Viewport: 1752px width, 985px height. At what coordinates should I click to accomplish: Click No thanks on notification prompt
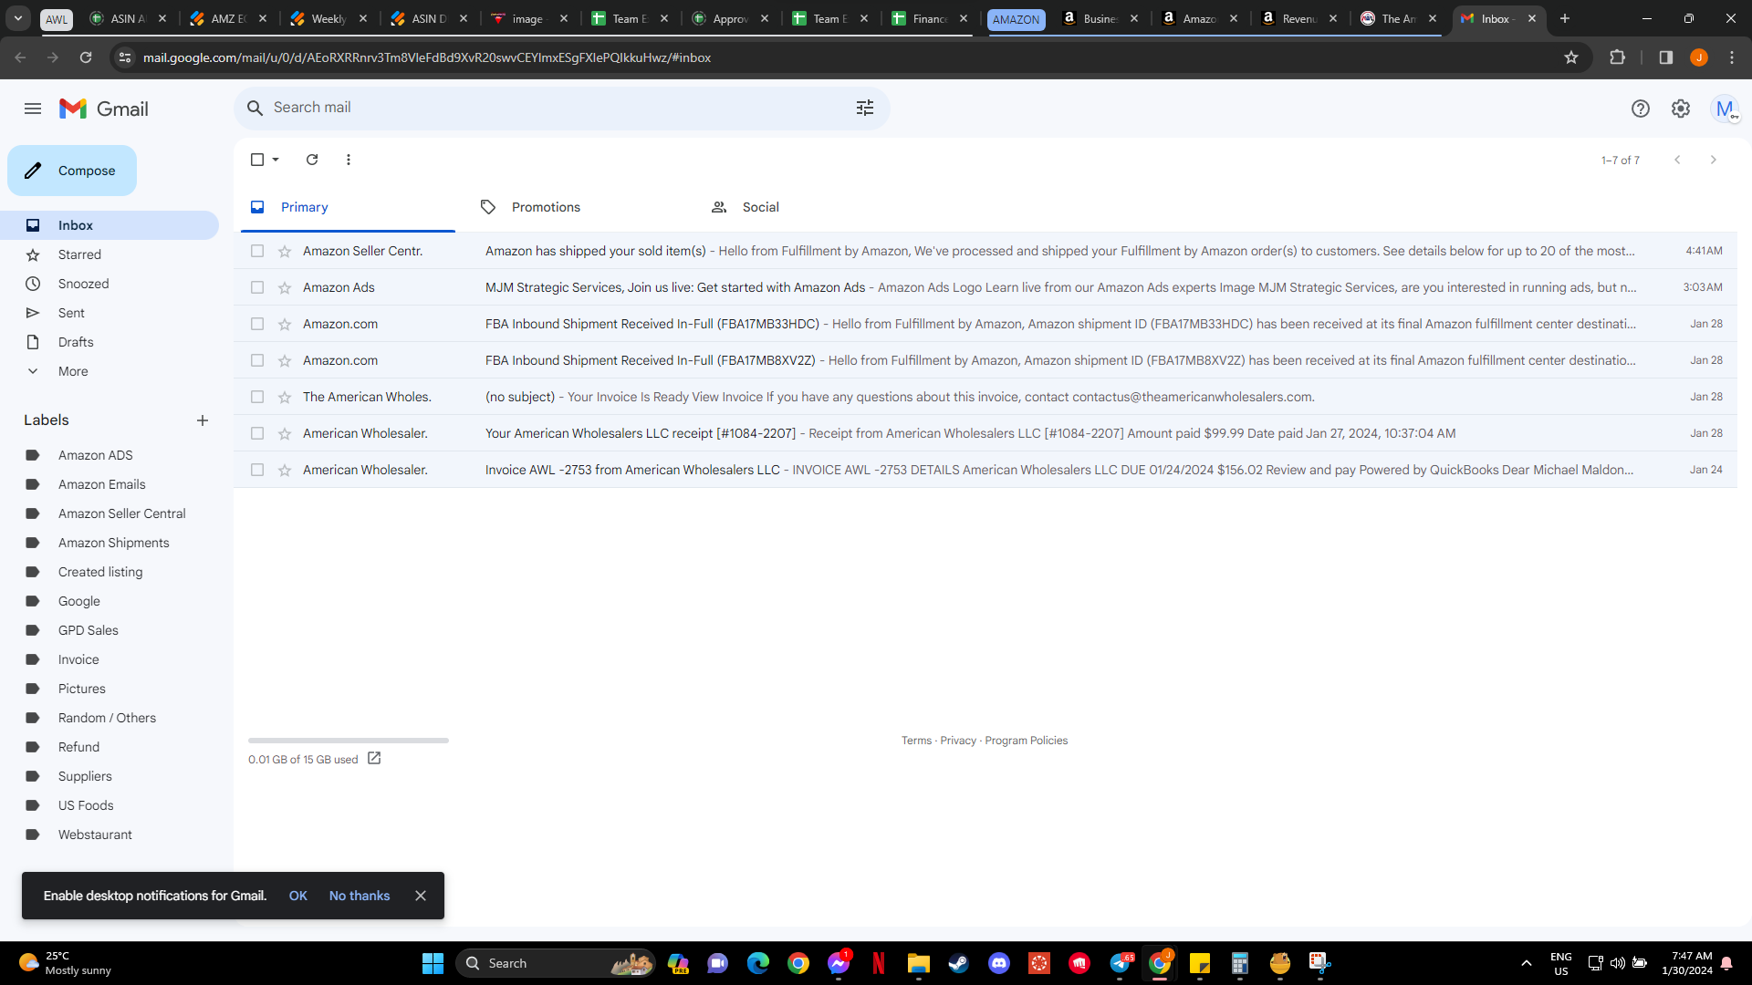(360, 896)
